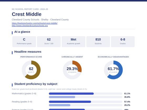
Task: Click the Performance grade C card
Action: tap(24, 42)
